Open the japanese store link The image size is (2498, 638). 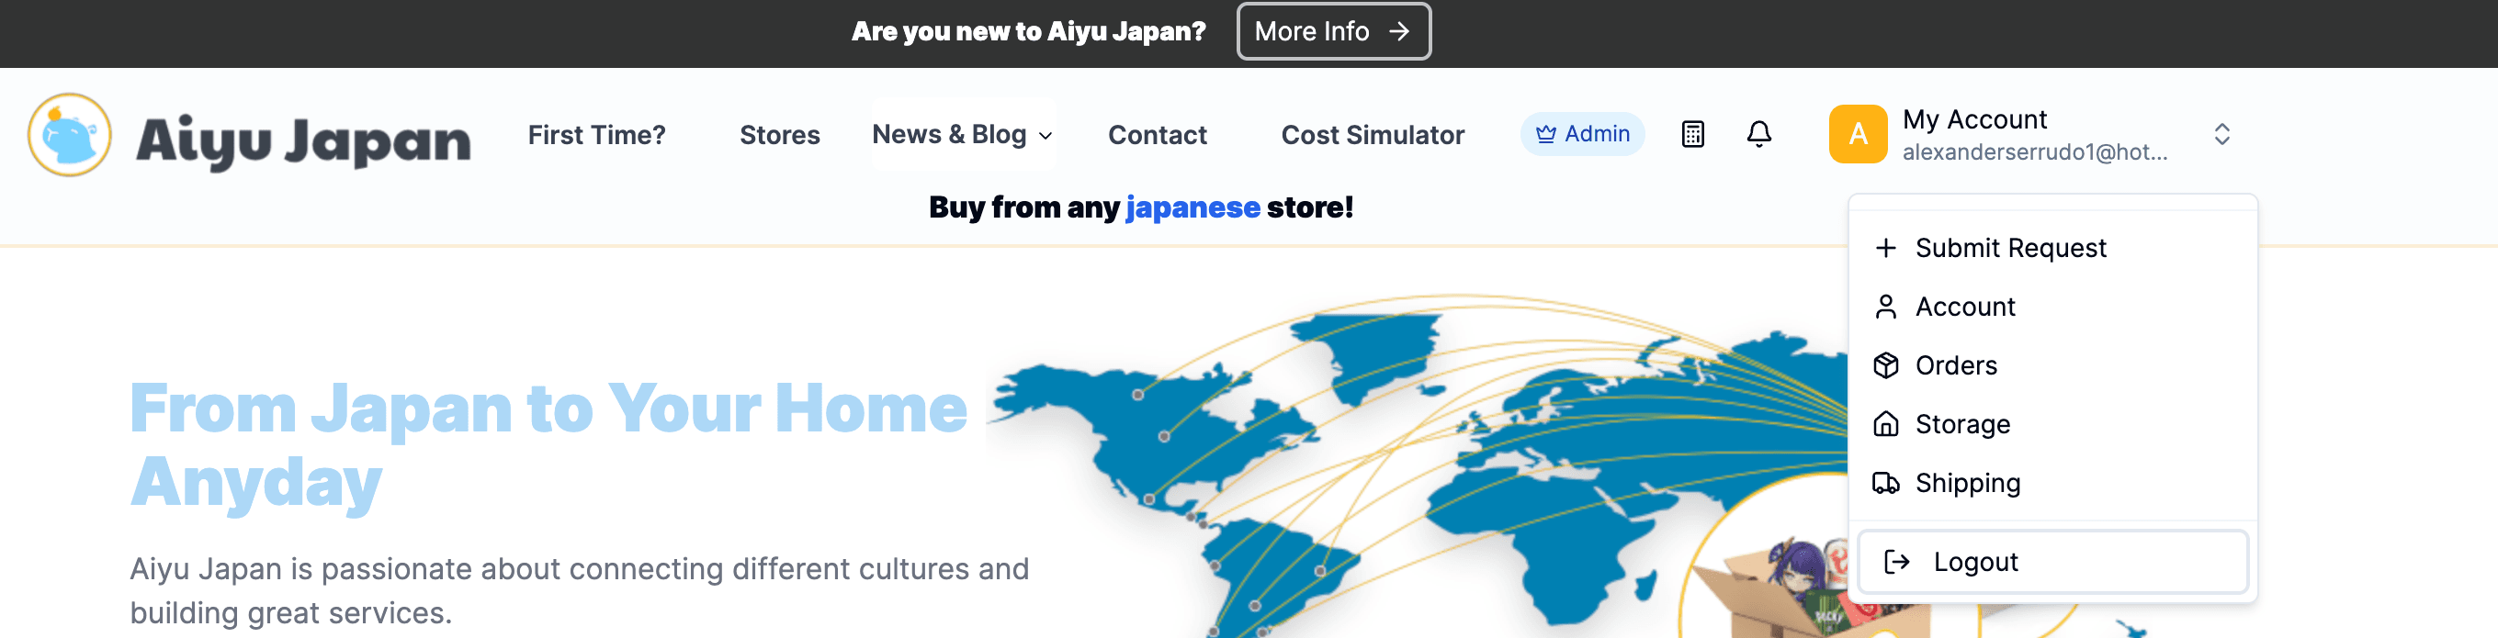coord(1192,207)
